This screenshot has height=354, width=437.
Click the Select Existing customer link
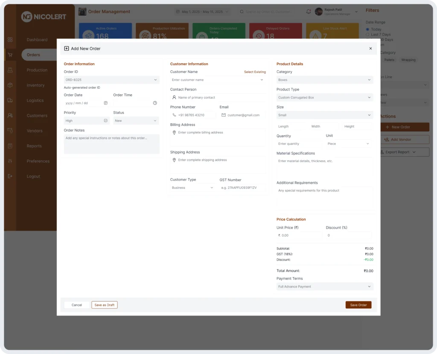255,72
